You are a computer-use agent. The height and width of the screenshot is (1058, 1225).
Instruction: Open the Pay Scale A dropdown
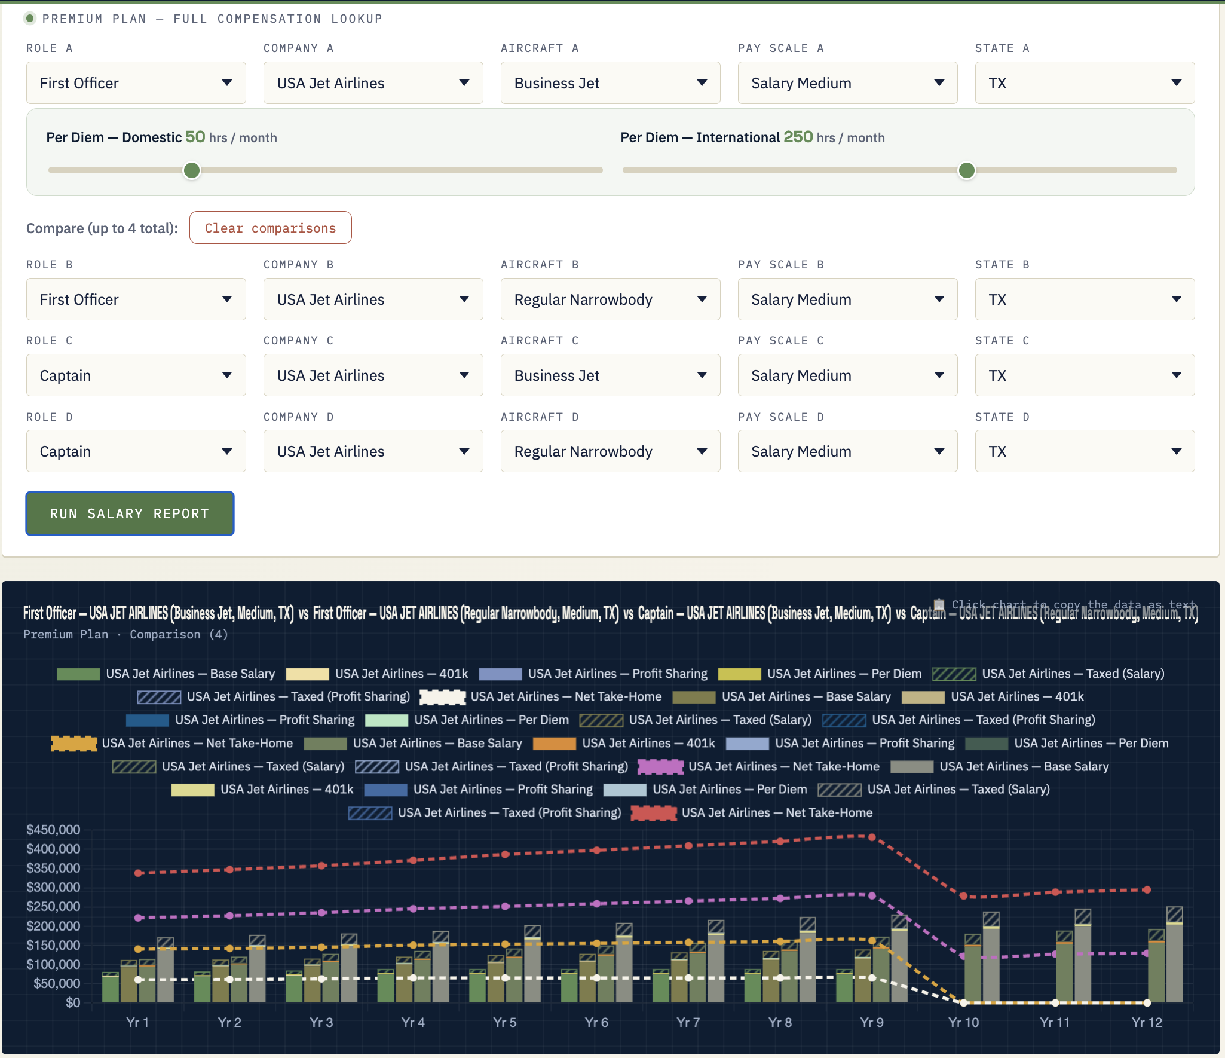848,83
